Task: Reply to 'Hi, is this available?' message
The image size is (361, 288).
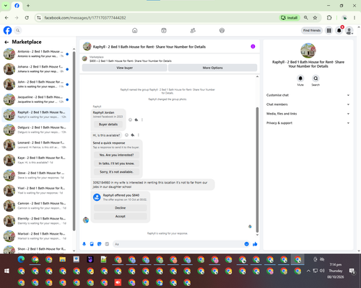Action: point(133,135)
